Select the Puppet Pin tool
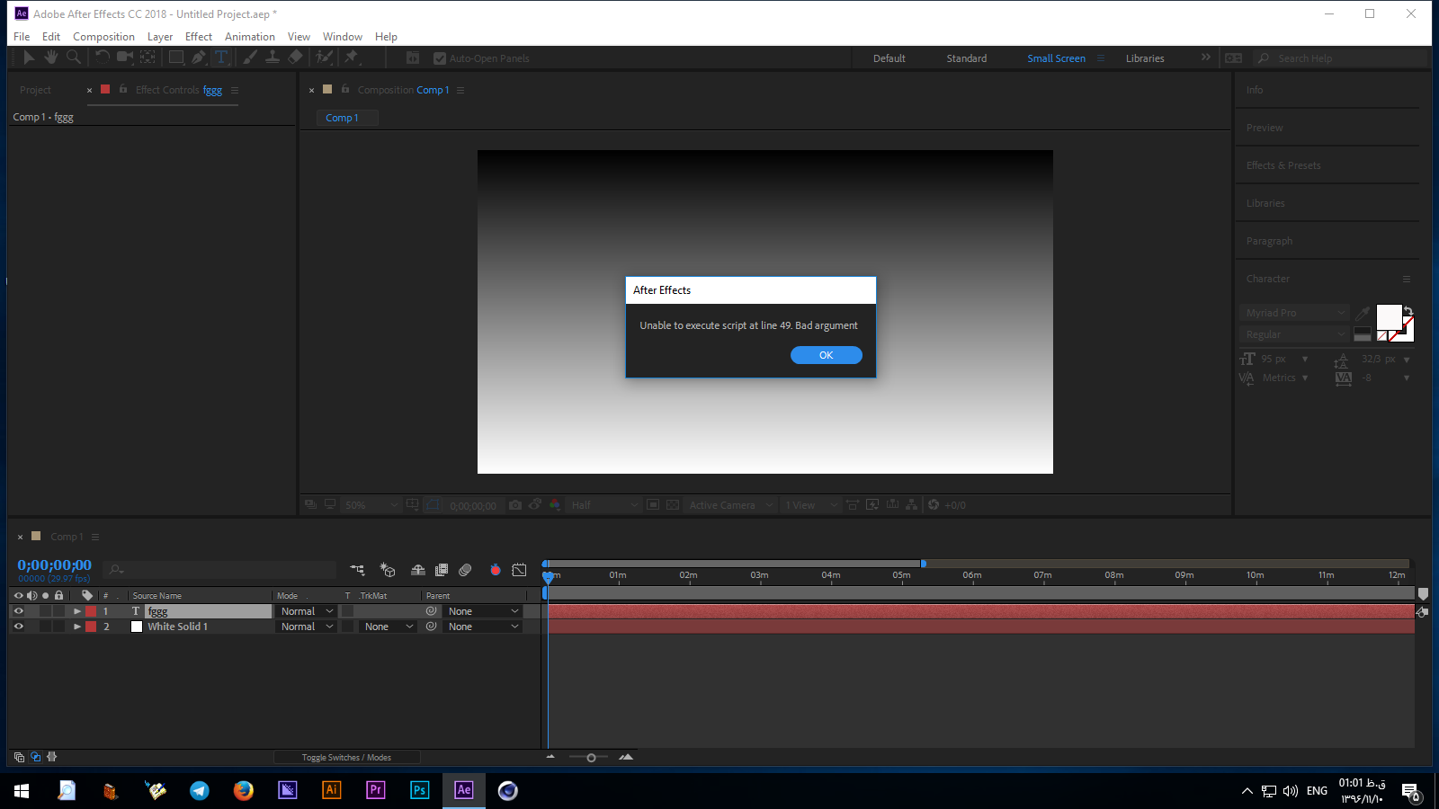 [352, 58]
